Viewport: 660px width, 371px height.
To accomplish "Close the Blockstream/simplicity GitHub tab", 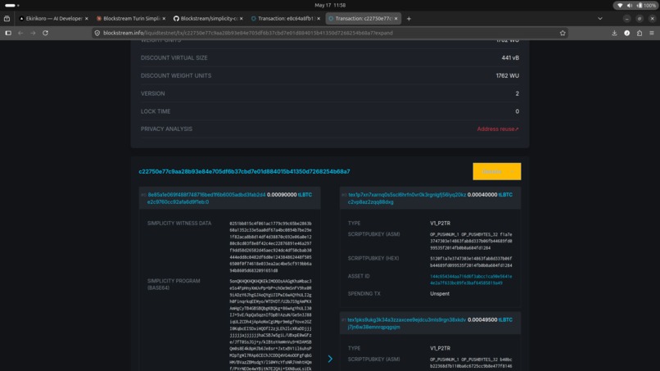I will pyautogui.click(x=242, y=19).
